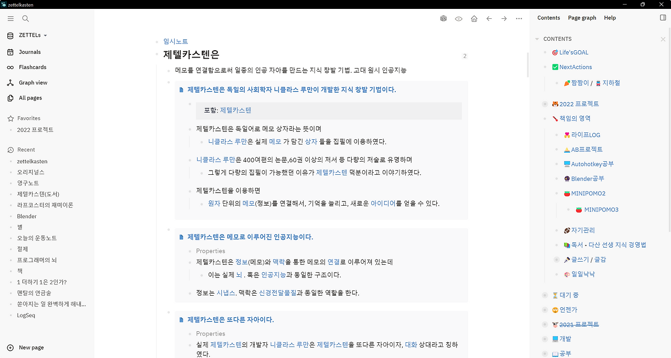
Task: Collapse the CONTENTS block arrow
Action: 537,39
